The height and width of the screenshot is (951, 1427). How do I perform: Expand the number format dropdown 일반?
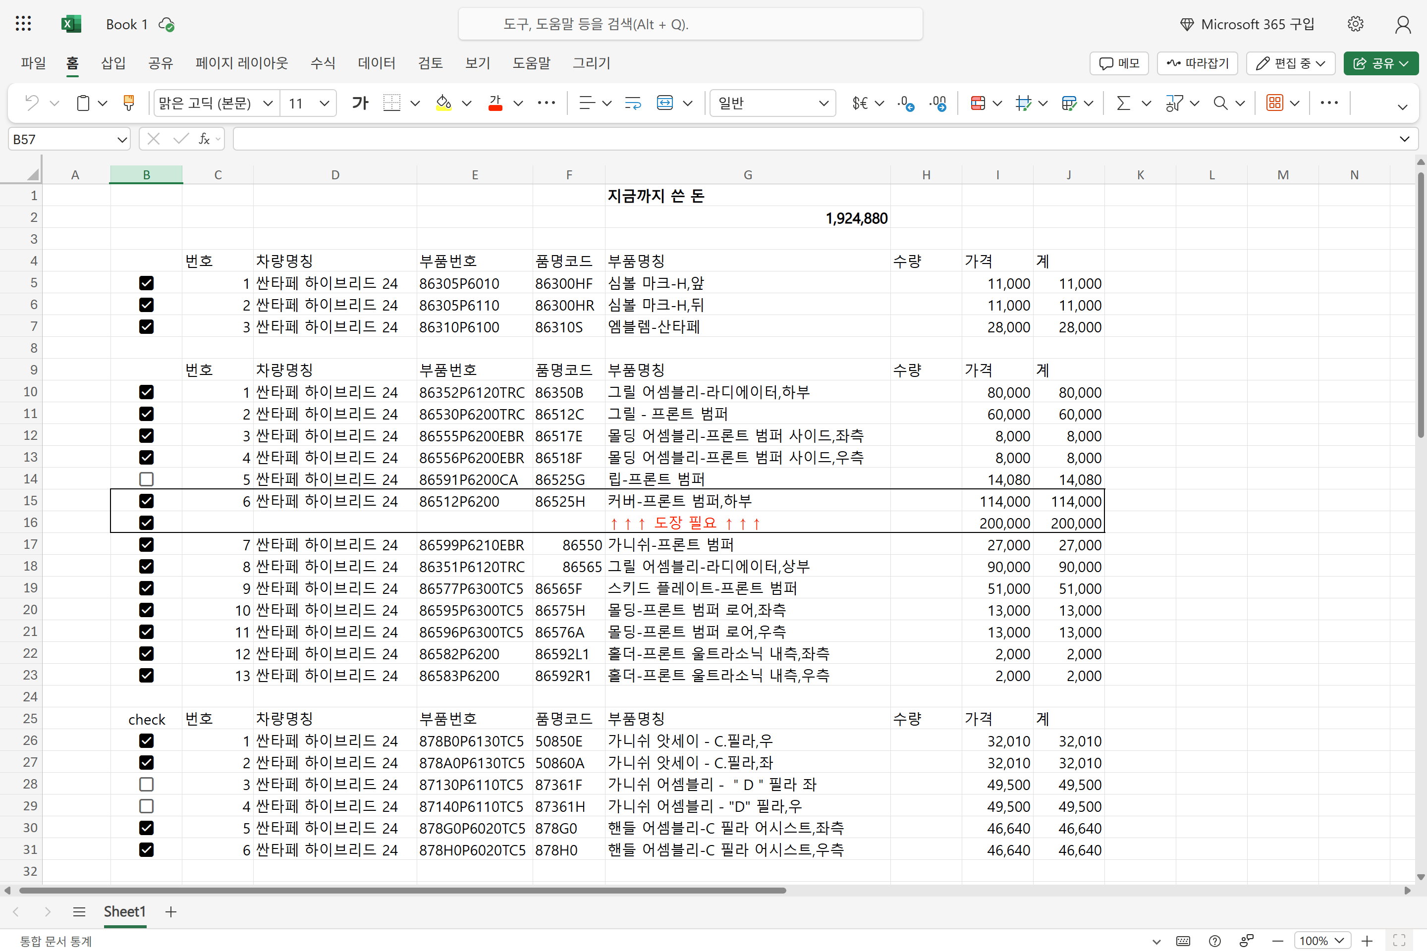pyautogui.click(x=823, y=103)
